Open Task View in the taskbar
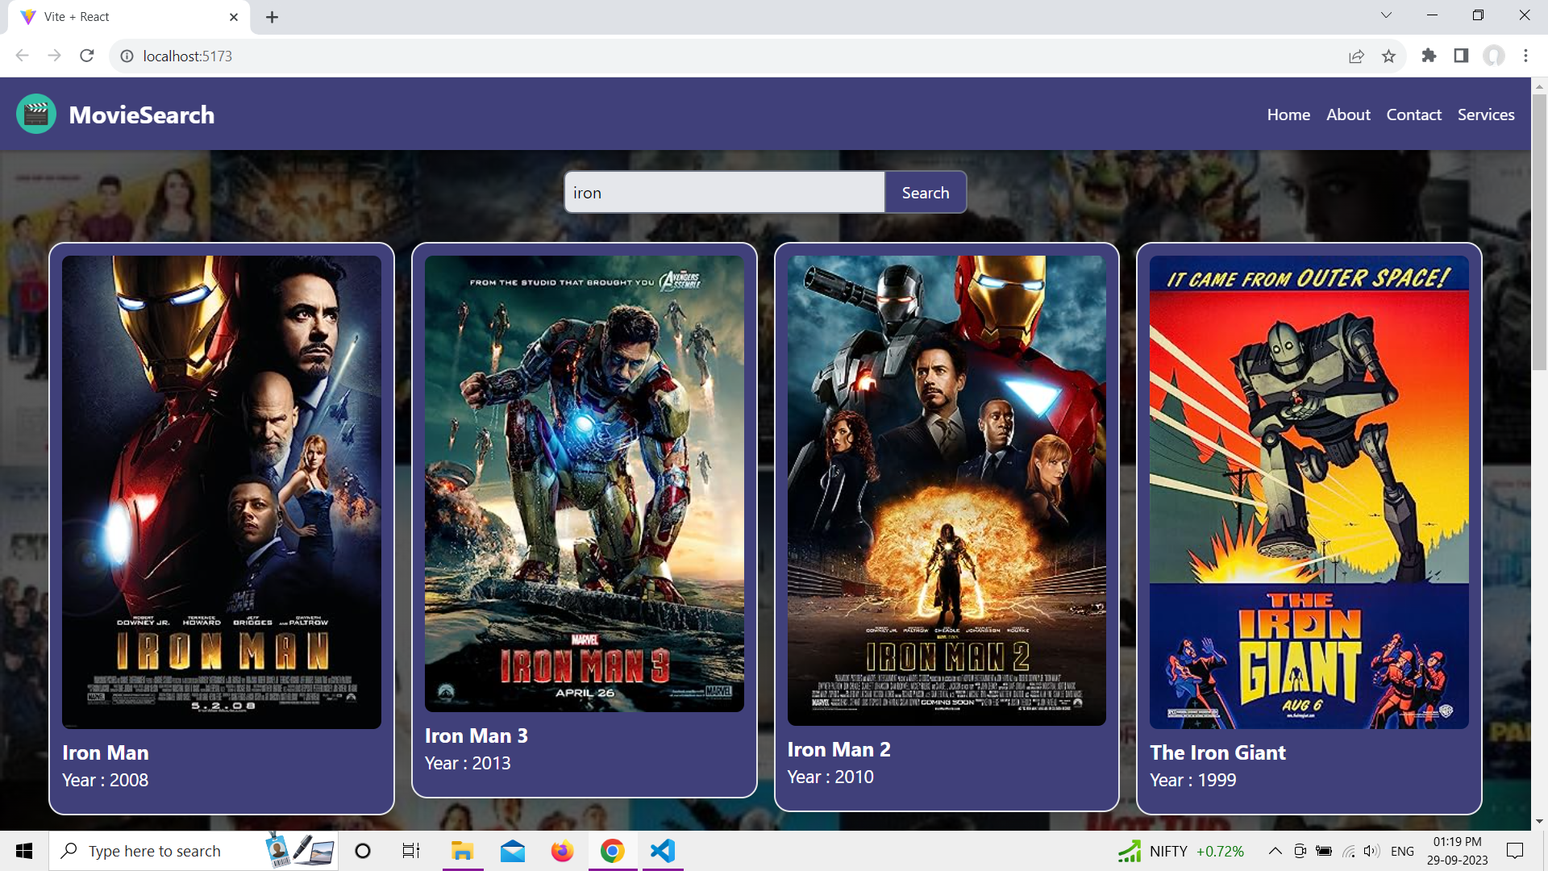This screenshot has width=1548, height=871. point(411,851)
